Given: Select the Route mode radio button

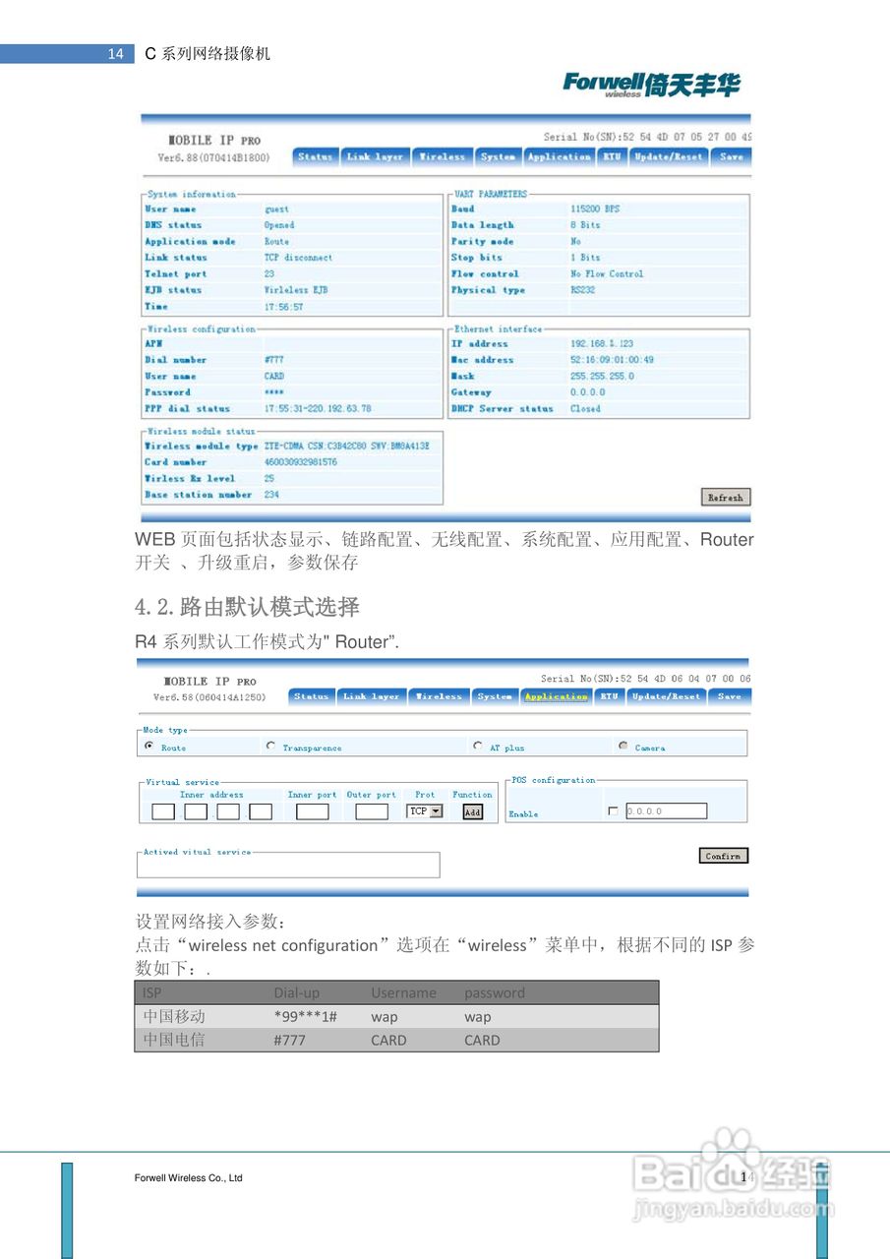Looking at the screenshot, I should [x=148, y=749].
